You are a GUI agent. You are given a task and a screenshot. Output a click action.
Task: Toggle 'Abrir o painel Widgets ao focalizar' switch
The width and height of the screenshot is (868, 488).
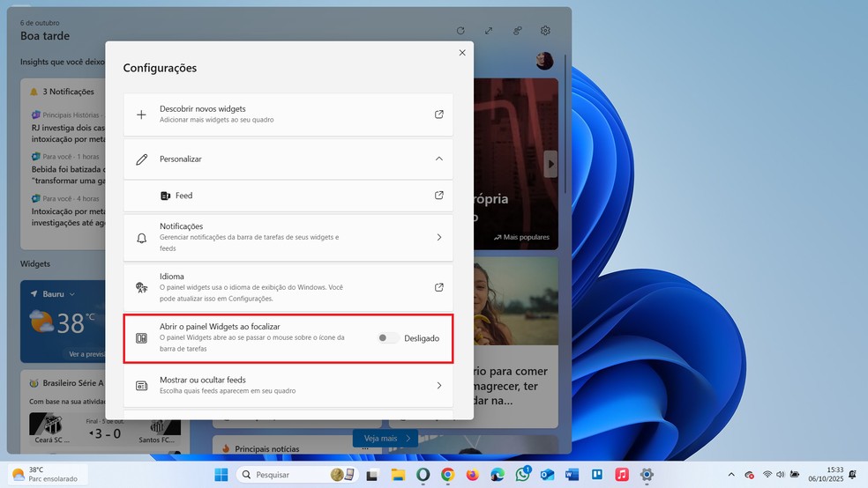point(387,338)
